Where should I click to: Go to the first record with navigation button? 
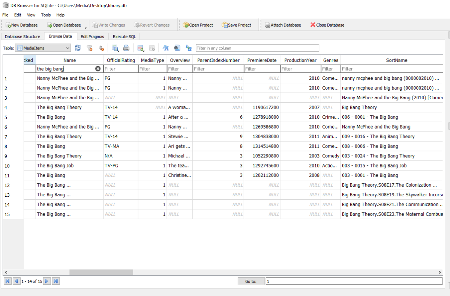point(7,281)
